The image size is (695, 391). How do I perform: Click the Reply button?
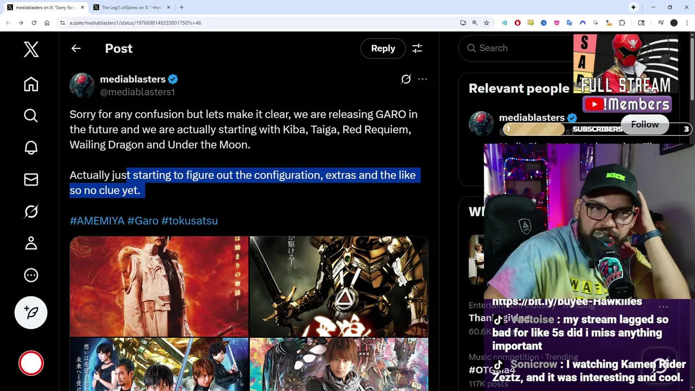pyautogui.click(x=383, y=48)
